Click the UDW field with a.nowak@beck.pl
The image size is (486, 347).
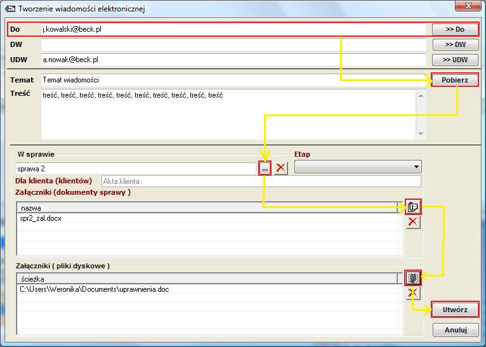click(x=233, y=60)
